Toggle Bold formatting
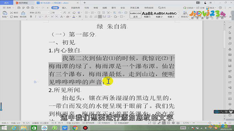Image resolution: width=234 pixels, height=131 pixels. click(x=31, y=17)
